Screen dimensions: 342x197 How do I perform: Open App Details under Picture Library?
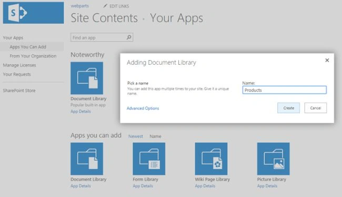[x=267, y=186]
